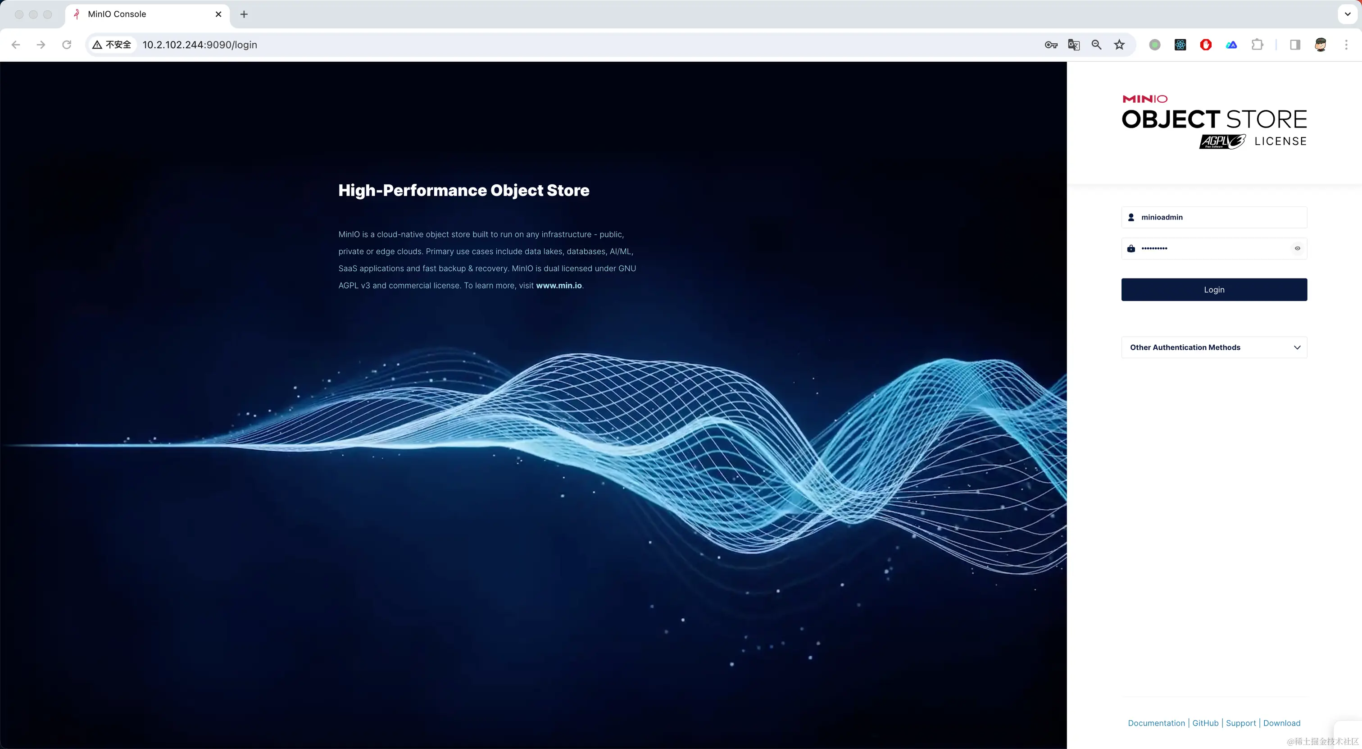1362x749 pixels.
Task: Click the saved passwords key icon
Action: pos(1051,45)
